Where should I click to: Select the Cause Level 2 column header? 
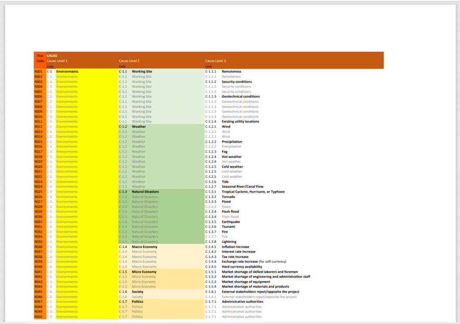tap(129, 61)
